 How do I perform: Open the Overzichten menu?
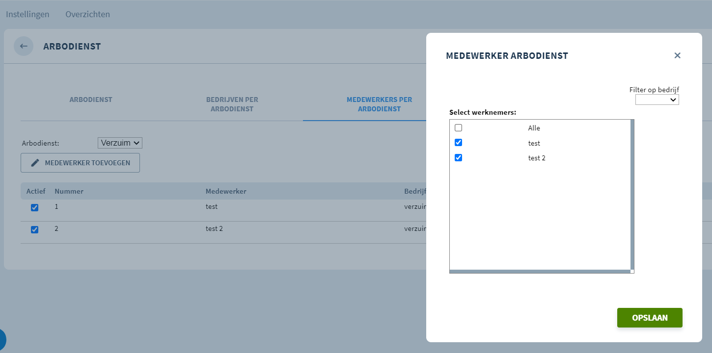(88, 14)
